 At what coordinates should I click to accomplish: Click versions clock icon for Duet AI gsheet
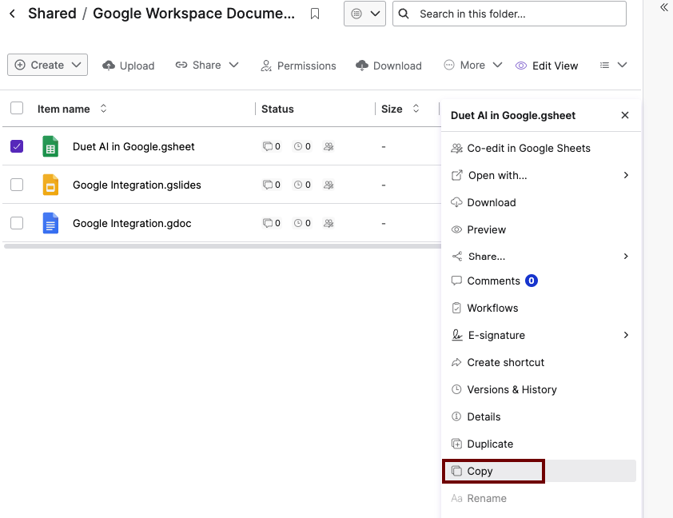click(302, 146)
